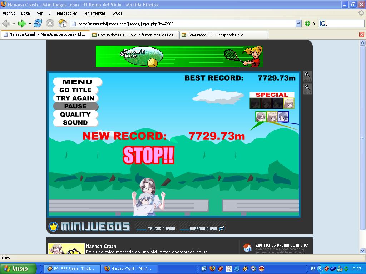Click the Show Desktop quick launch icon
This screenshot has height=274, width=366.
(204, 268)
